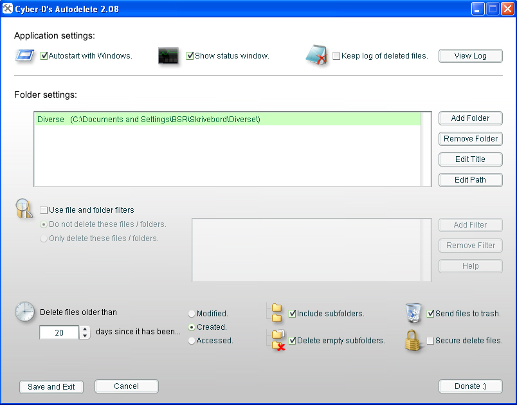This screenshot has width=517, height=405.
Task: Select the Diverse folder entry in the list
Action: (x=228, y=120)
